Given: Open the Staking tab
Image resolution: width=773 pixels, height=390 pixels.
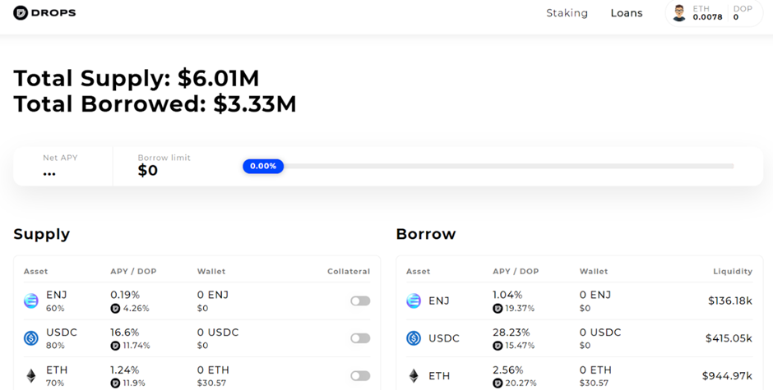Looking at the screenshot, I should [567, 13].
